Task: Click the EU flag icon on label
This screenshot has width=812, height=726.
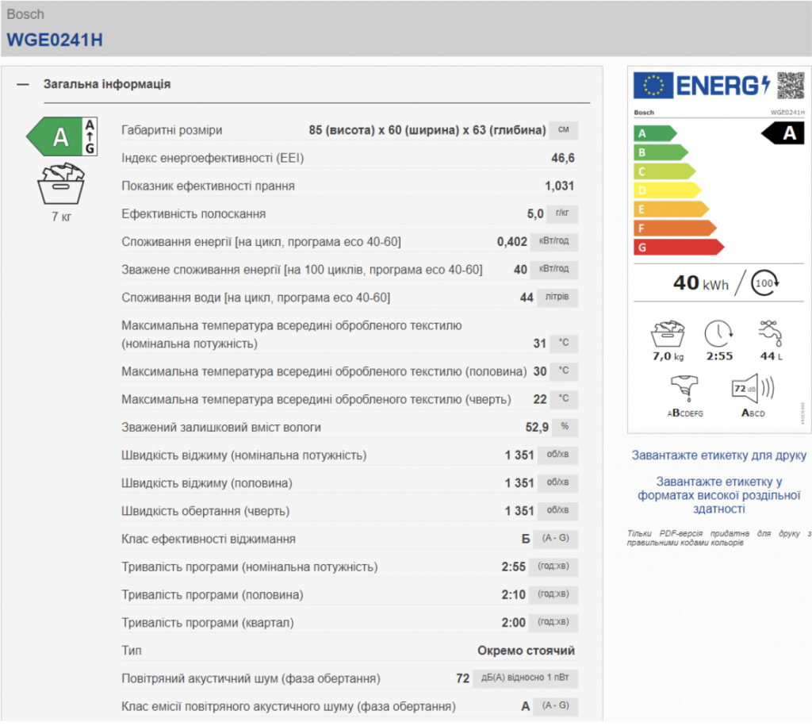Action: [x=653, y=86]
